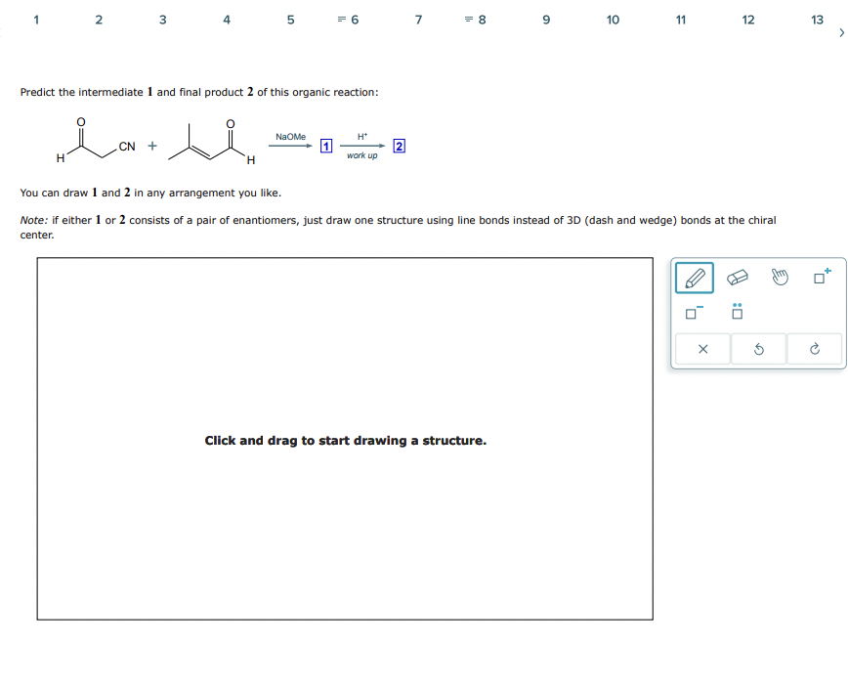Select the eraser tool
Screen dimensions: 848x690
(738, 277)
